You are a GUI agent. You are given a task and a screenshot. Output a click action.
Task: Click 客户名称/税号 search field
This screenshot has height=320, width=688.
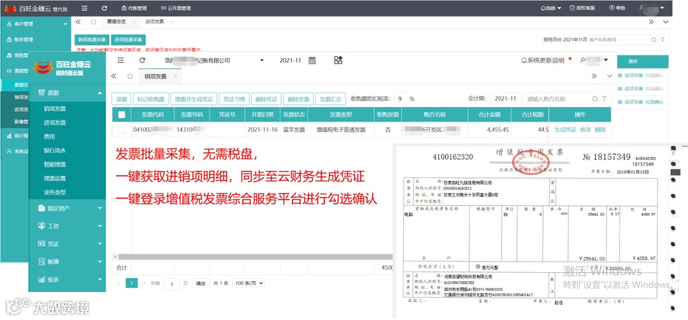click(619, 40)
